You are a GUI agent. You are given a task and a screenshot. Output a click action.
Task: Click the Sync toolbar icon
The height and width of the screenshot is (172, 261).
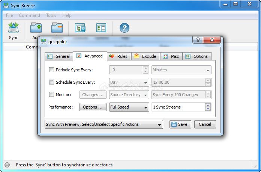click(x=13, y=28)
